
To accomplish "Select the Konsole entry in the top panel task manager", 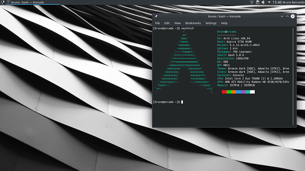I will click(x=33, y=2).
